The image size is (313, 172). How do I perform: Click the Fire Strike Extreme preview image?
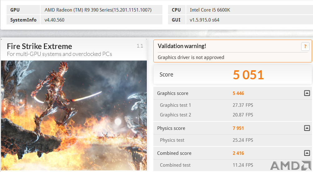74,115
